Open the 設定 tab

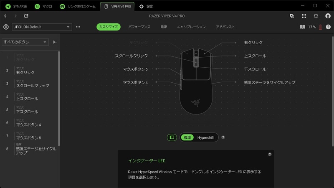[146, 6]
